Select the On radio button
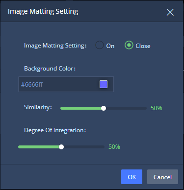The width and height of the screenshot is (184, 190). point(100,45)
